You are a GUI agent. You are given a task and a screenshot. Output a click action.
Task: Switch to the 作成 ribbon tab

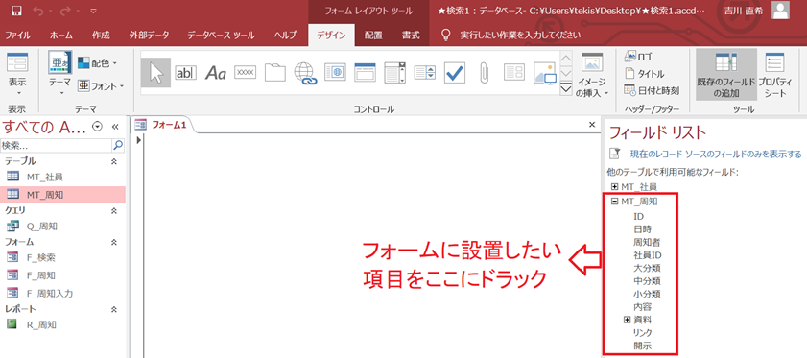pyautogui.click(x=101, y=35)
